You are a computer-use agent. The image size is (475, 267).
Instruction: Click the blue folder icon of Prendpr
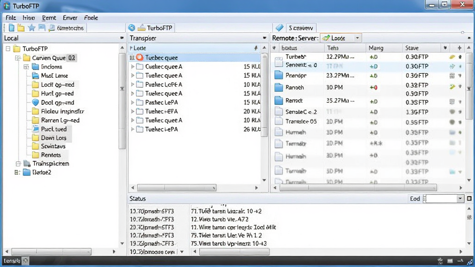pyautogui.click(x=279, y=75)
